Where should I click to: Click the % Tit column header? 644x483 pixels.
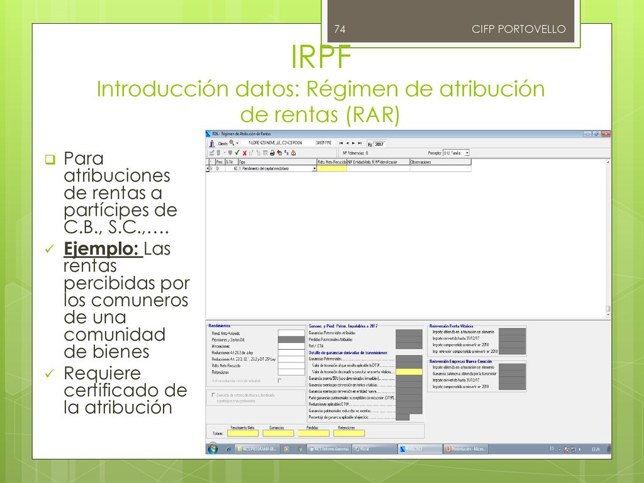pos(231,162)
